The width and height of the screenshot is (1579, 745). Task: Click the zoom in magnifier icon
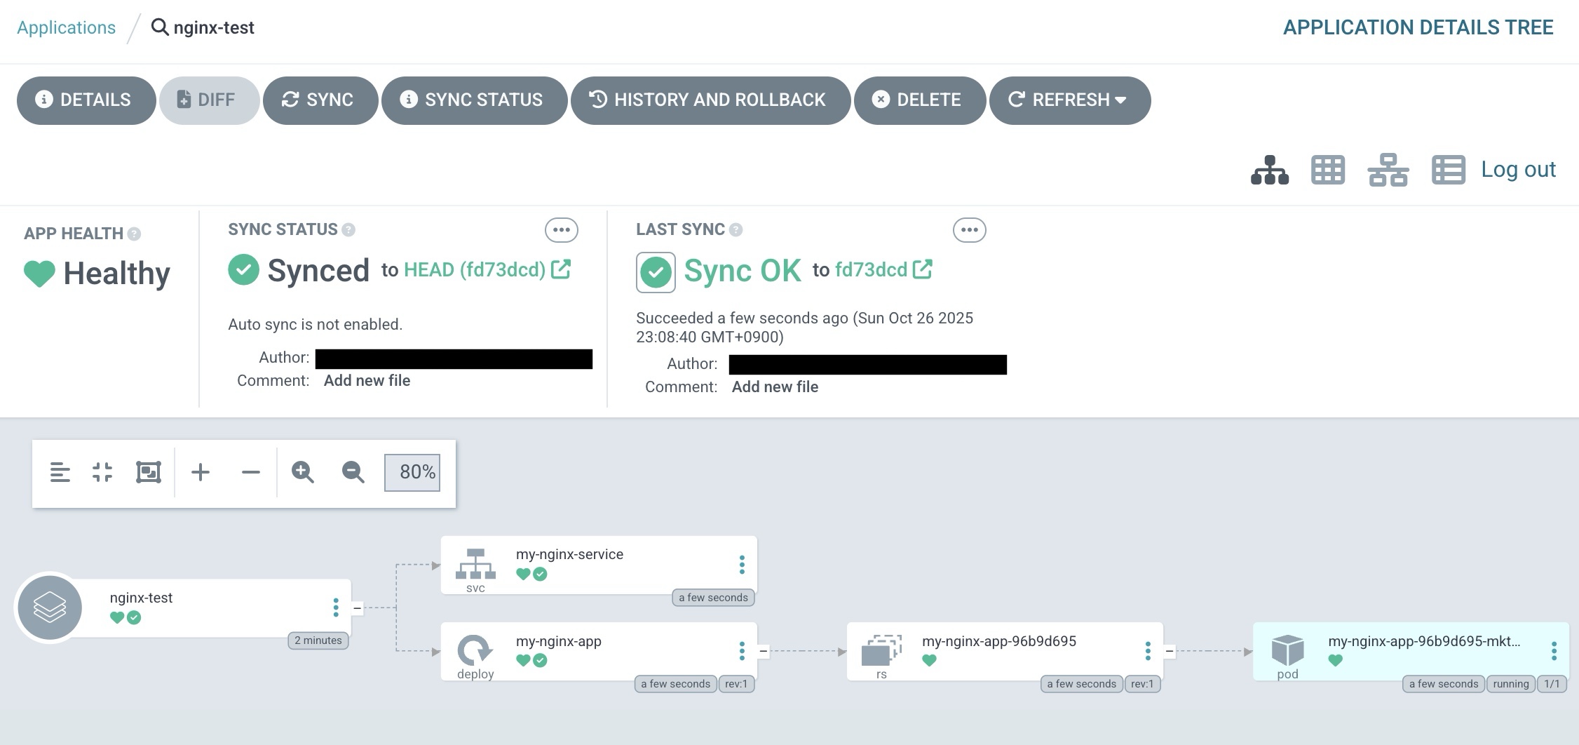pos(302,472)
